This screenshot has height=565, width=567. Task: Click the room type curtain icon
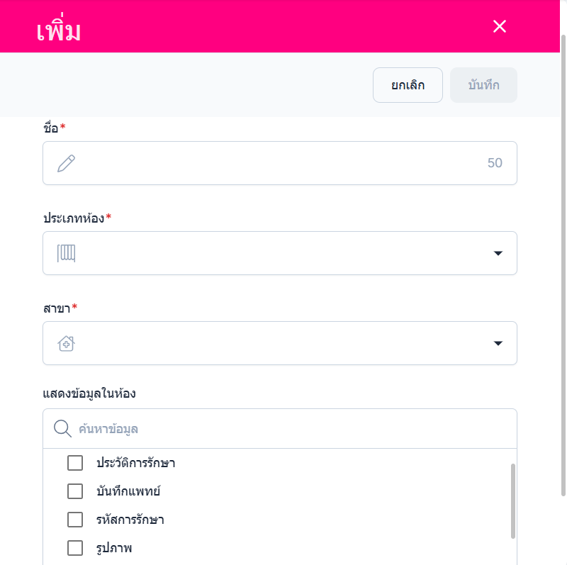[66, 253]
